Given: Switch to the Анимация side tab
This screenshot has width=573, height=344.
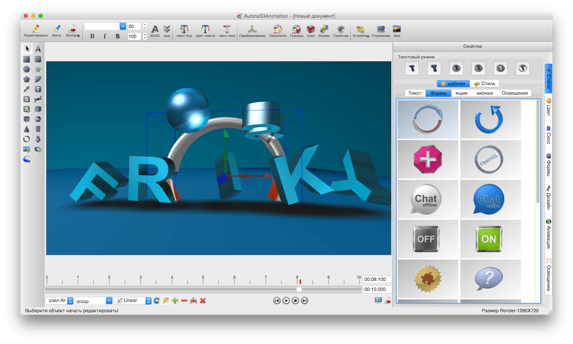Looking at the screenshot, I should pyautogui.click(x=549, y=234).
